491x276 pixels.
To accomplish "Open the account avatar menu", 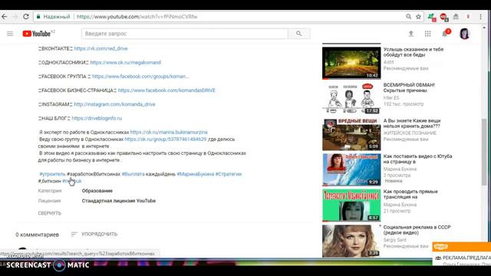I will click(465, 34).
